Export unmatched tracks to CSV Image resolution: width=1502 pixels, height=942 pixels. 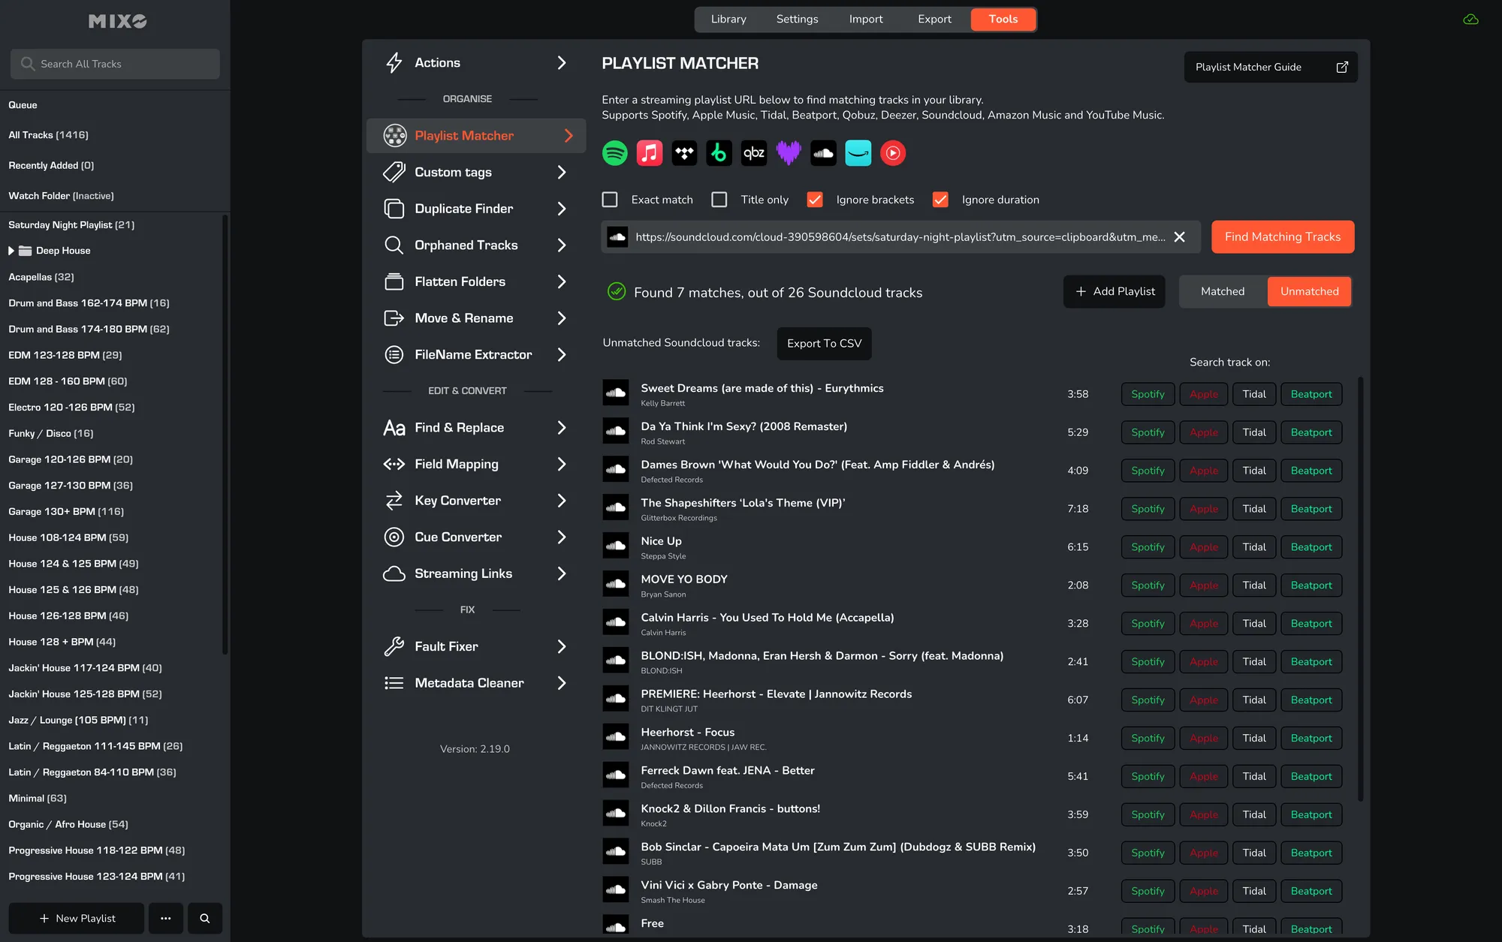(824, 343)
